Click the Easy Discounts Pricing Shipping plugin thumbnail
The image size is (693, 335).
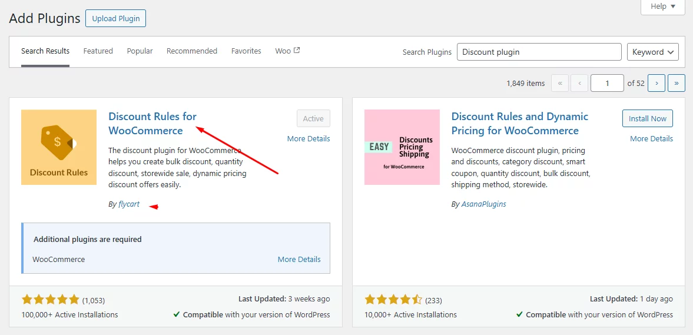tap(402, 147)
